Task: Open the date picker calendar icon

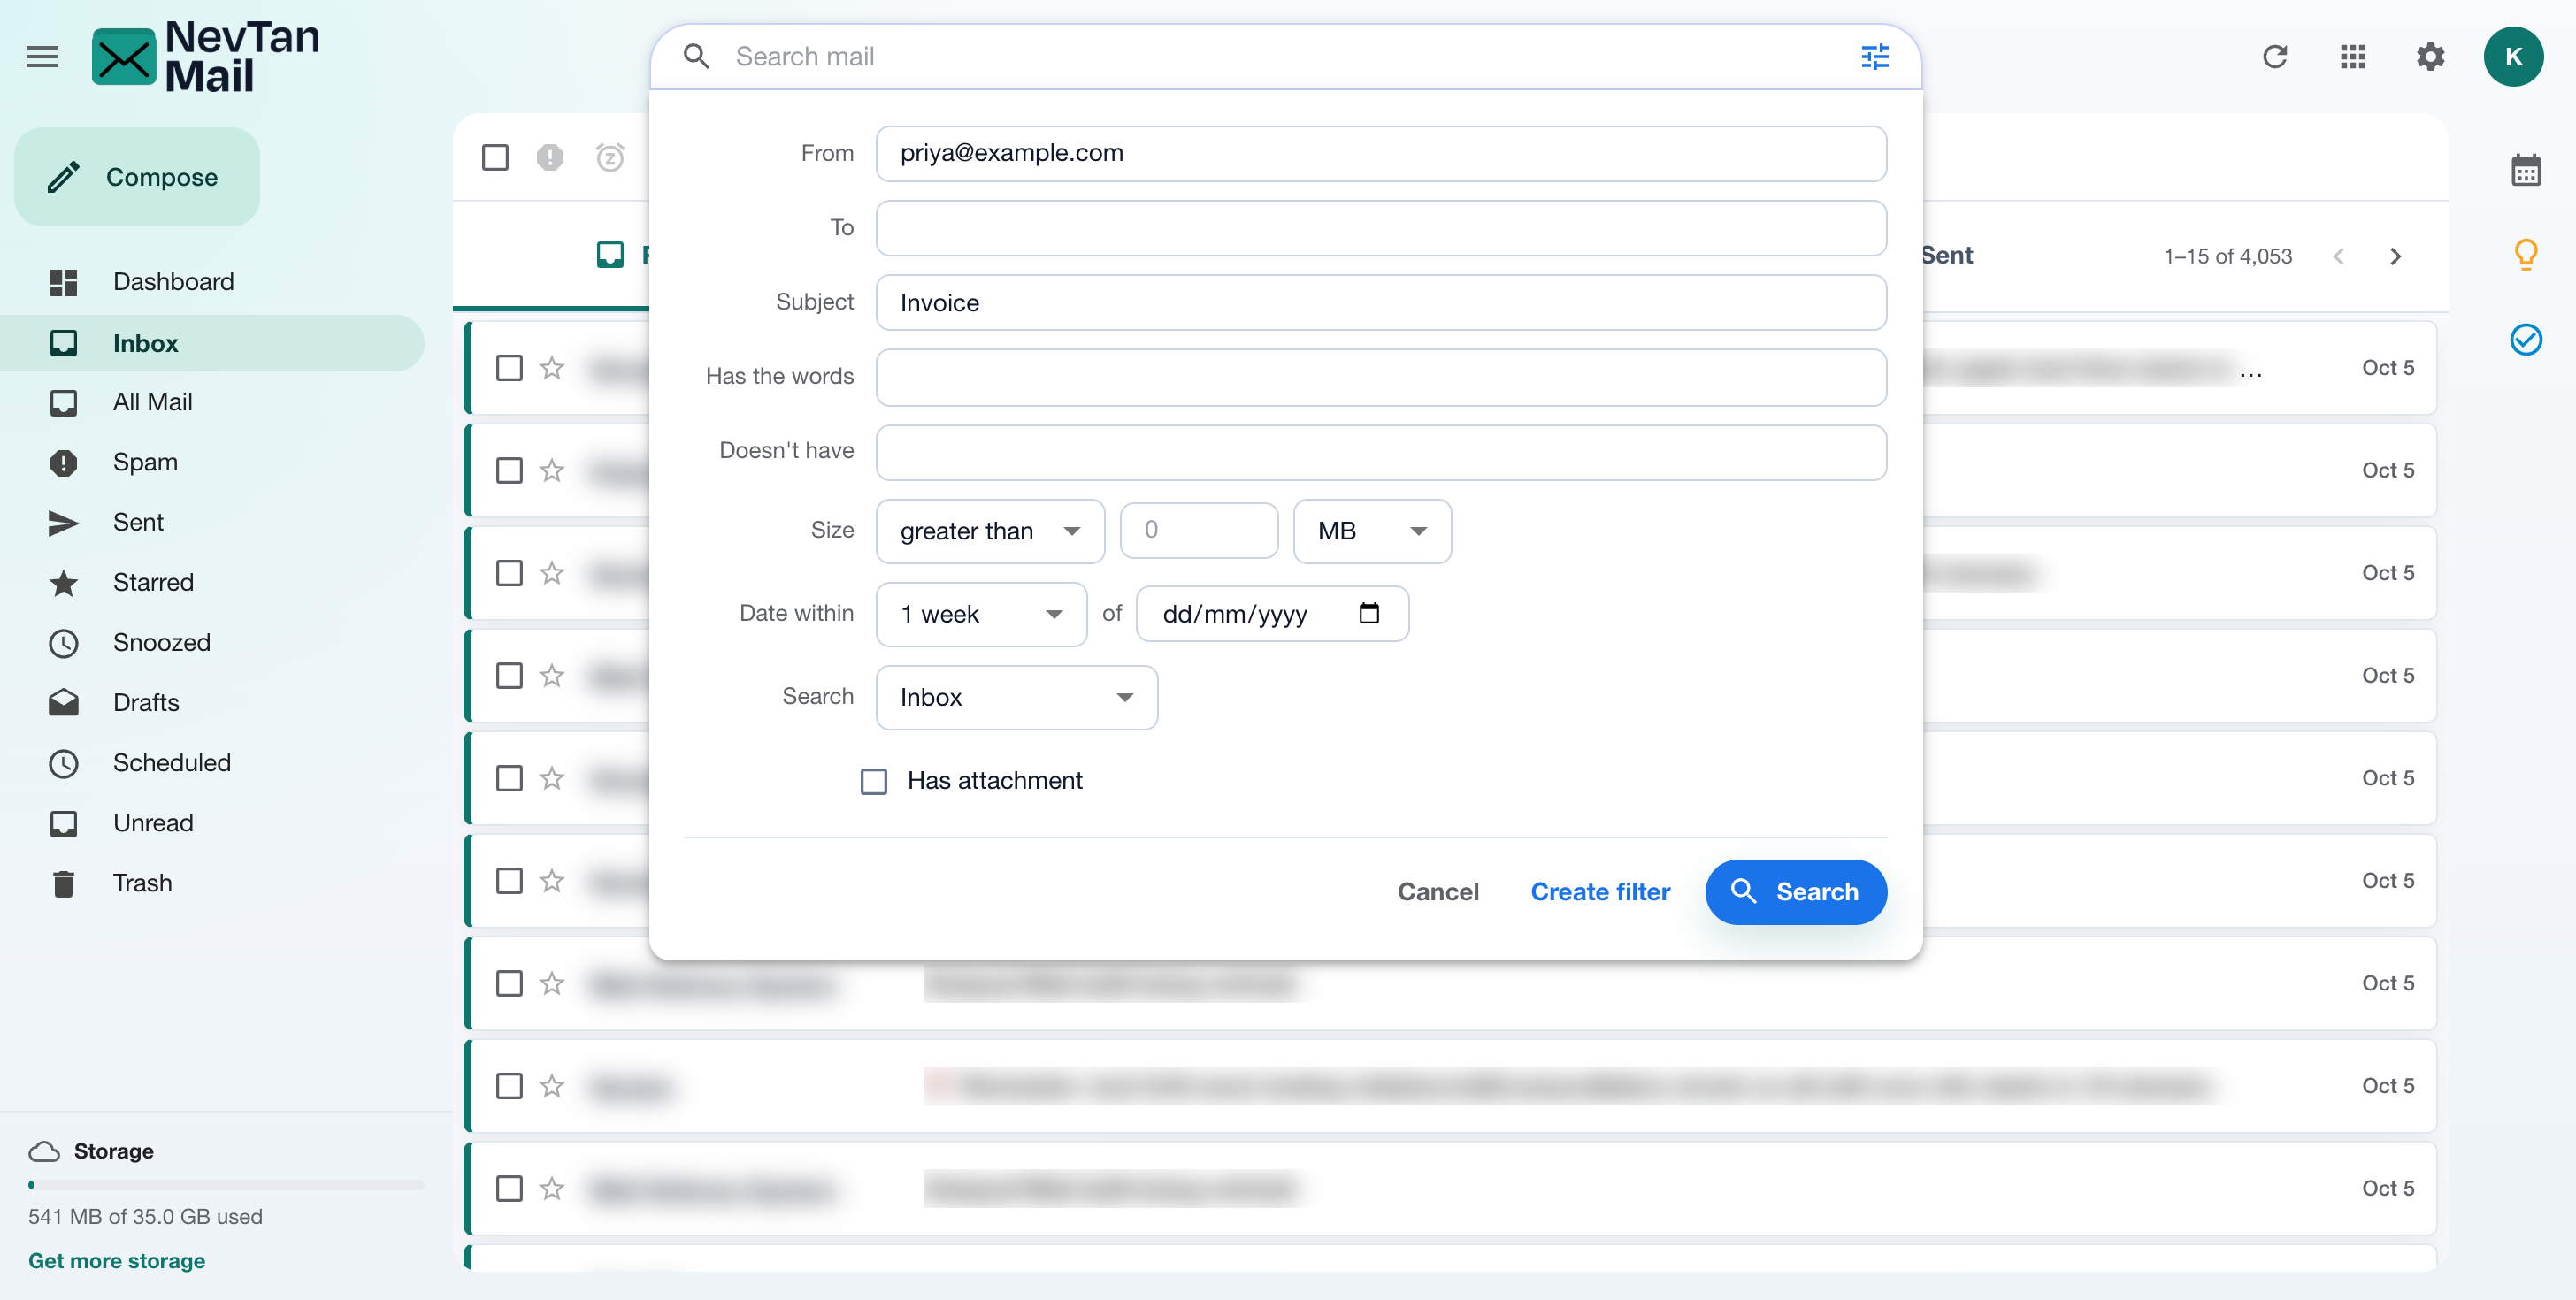Action: coord(1369,613)
